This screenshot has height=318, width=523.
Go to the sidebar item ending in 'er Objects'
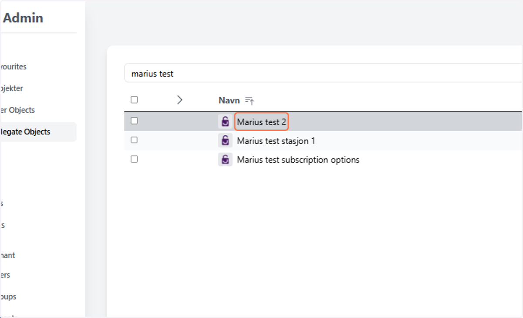[17, 110]
